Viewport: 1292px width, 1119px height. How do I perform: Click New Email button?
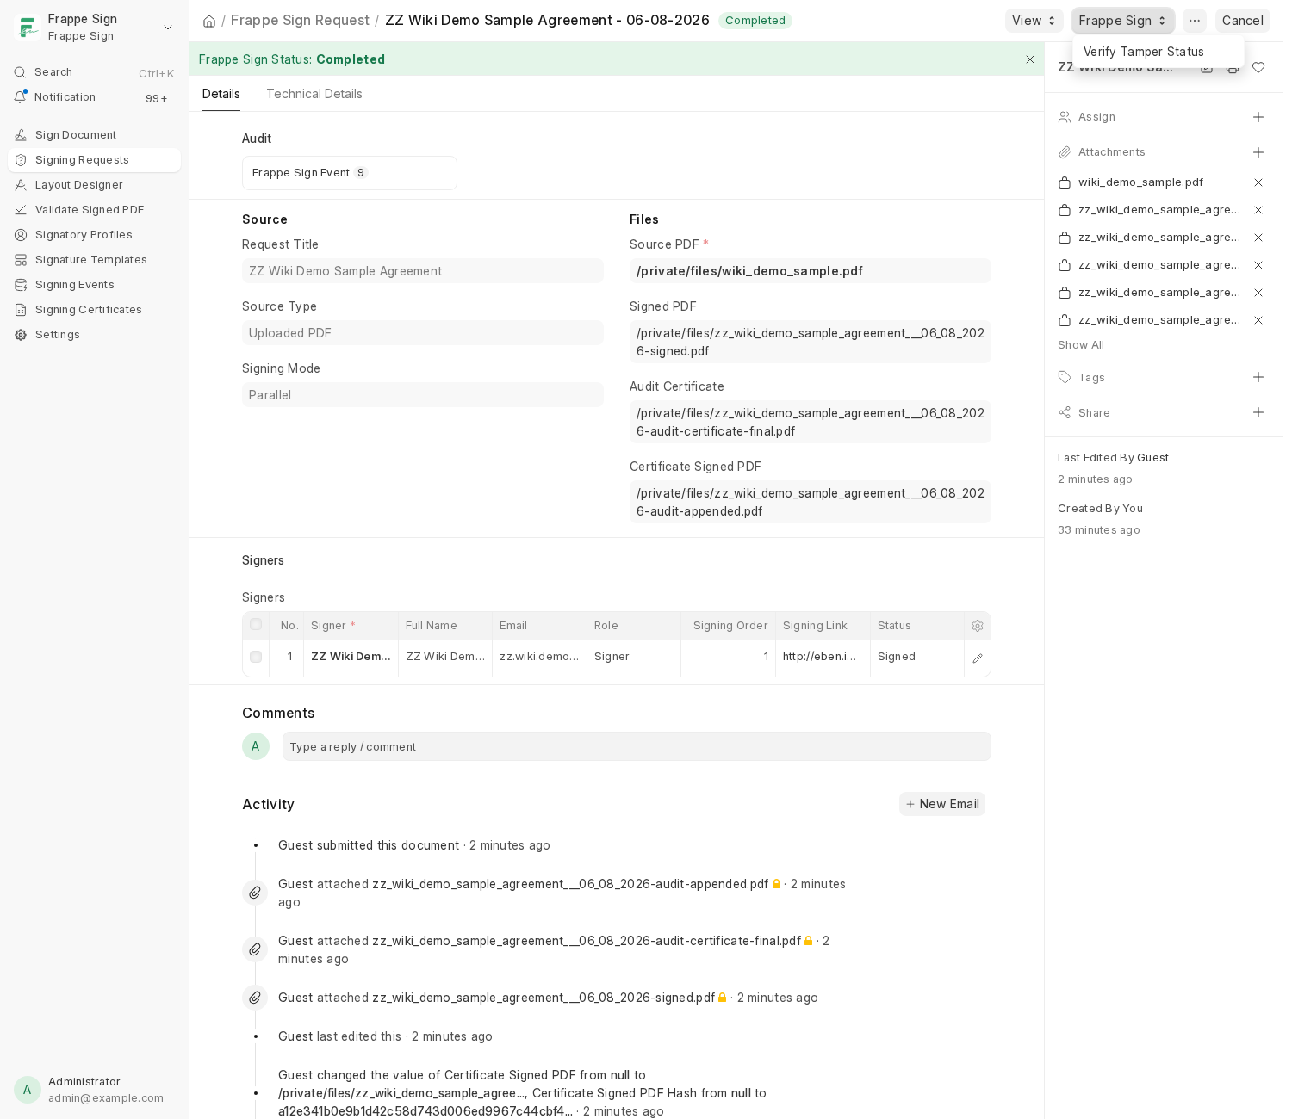942,804
